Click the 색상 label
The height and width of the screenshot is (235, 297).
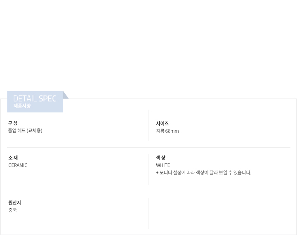click(x=160, y=158)
